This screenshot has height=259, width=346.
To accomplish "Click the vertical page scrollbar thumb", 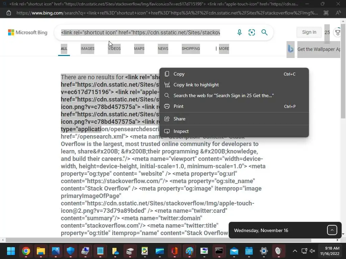I will [x=343, y=71].
